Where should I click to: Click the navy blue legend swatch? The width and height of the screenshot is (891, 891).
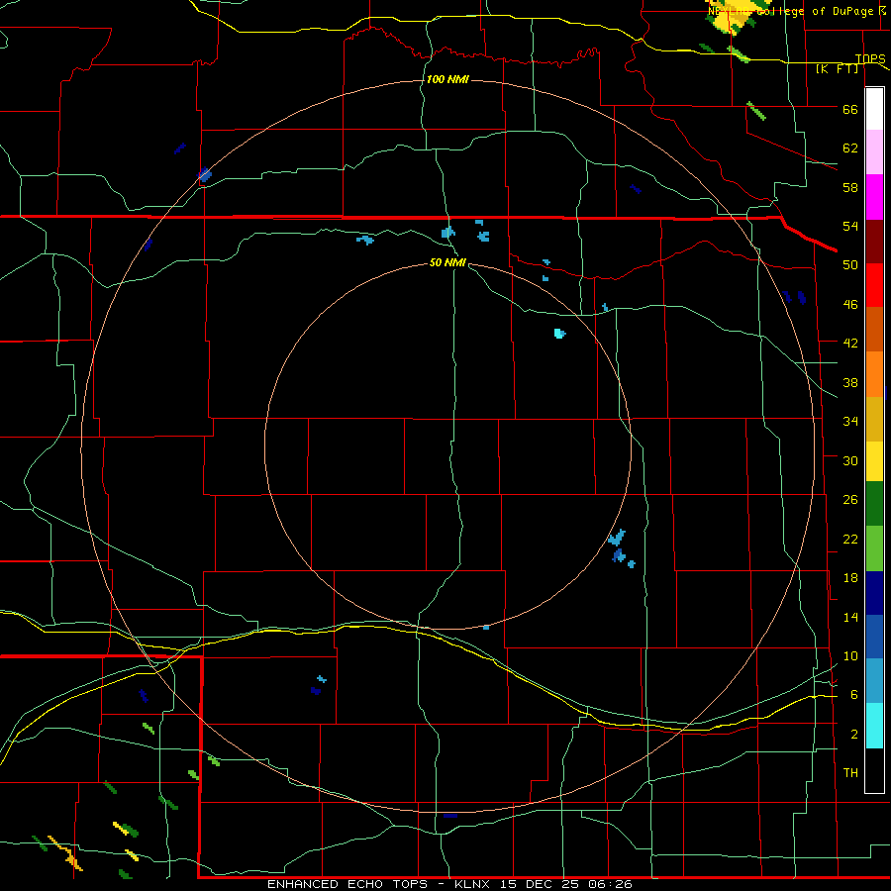click(874, 593)
